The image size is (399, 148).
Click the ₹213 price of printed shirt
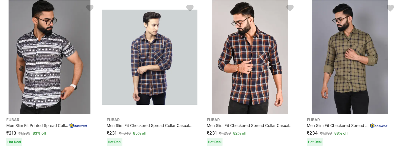point(11,133)
